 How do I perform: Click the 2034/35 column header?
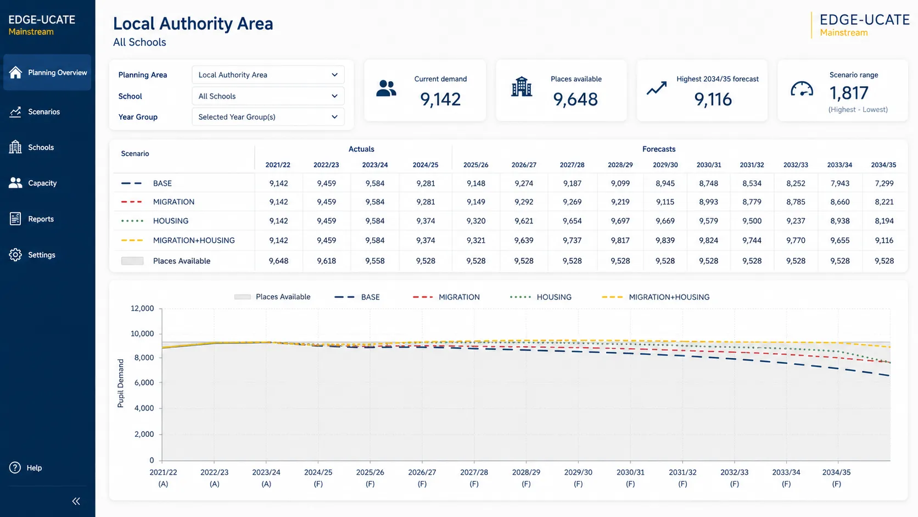tap(883, 165)
